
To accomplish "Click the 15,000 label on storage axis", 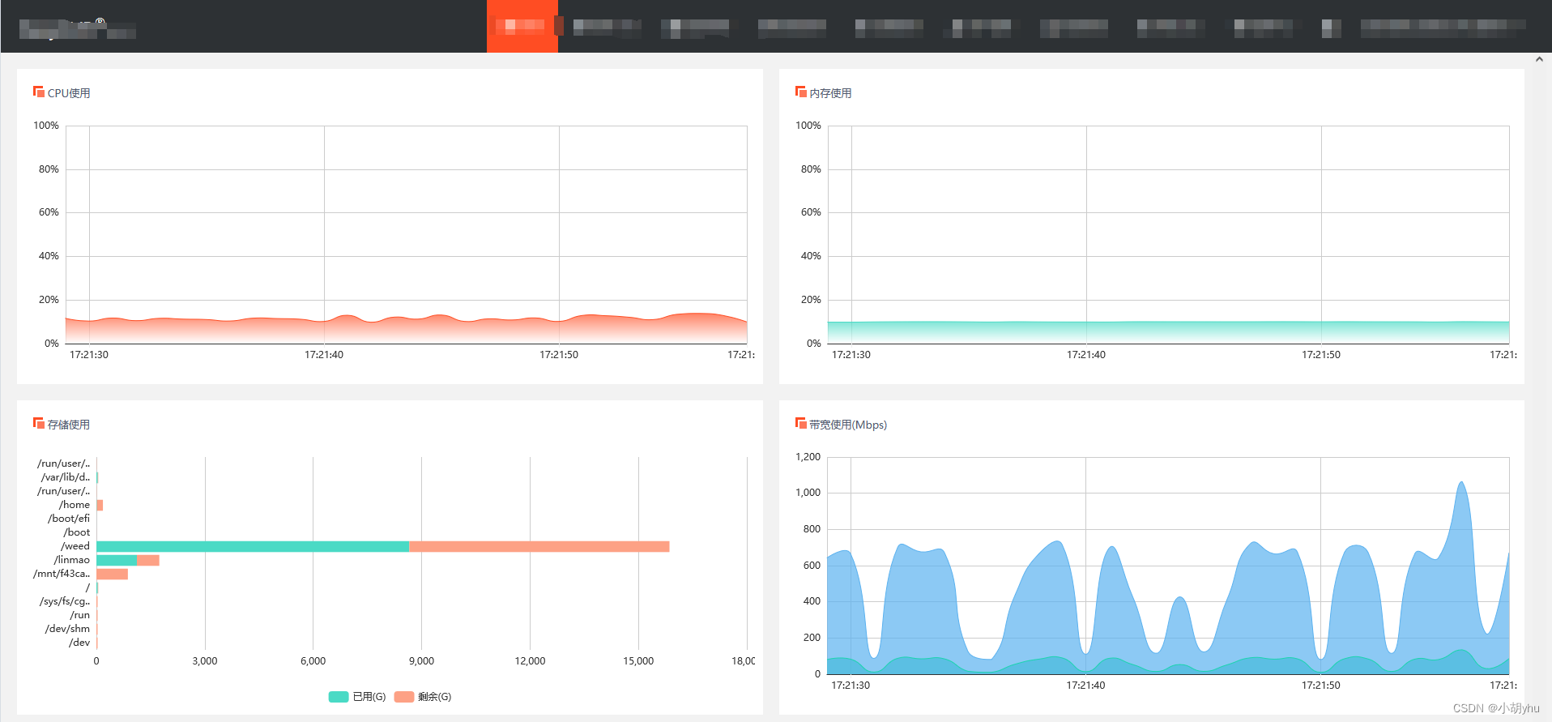I will 638,661.
